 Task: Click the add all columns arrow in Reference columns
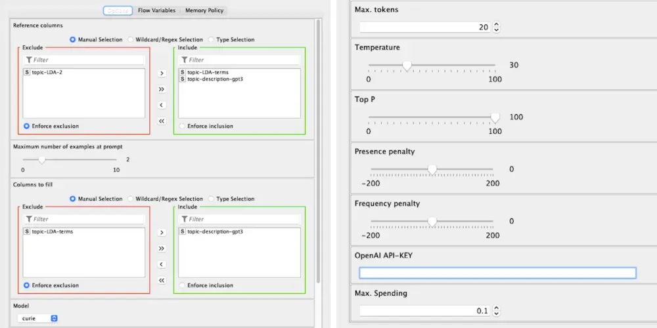click(x=162, y=89)
